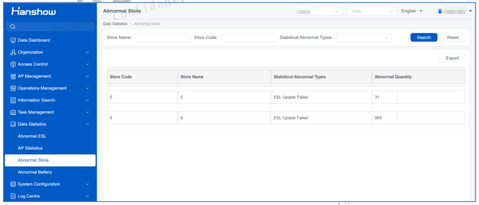
Task: Click ESL Update Failed in store 5 row
Action: (291, 97)
